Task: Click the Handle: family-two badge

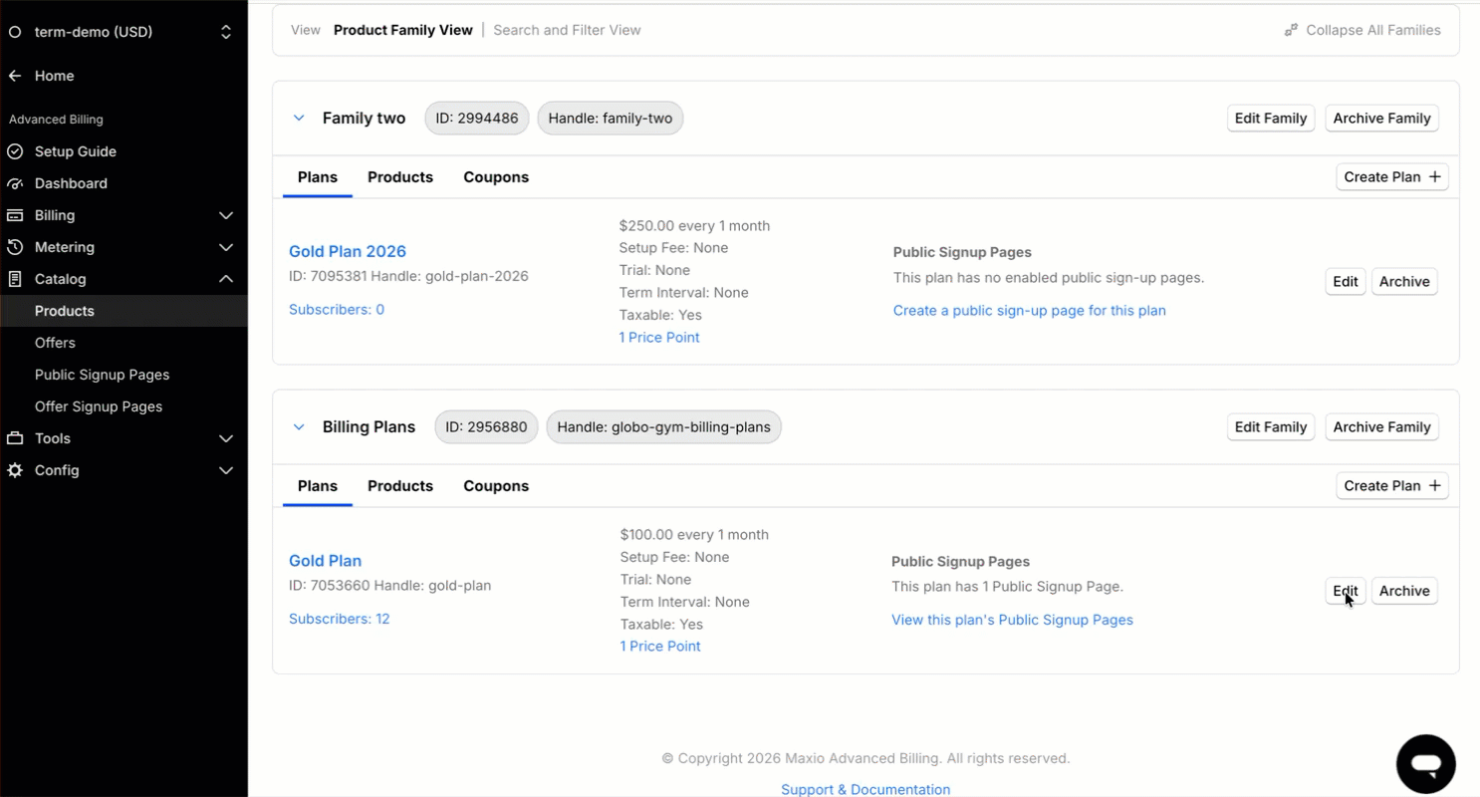Action: point(611,118)
